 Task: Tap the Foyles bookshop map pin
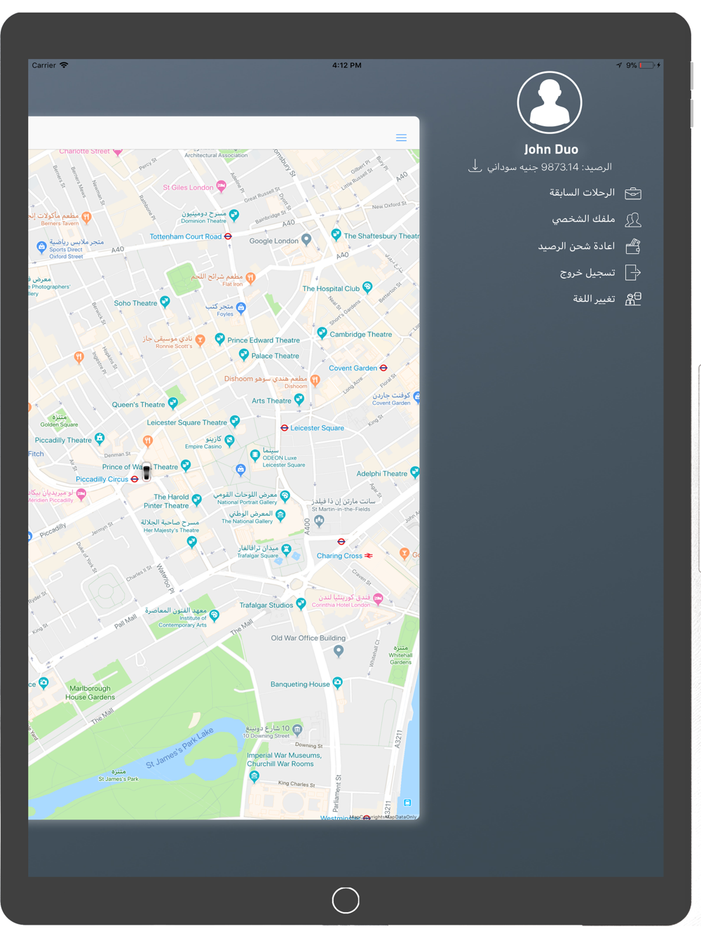pos(241,307)
